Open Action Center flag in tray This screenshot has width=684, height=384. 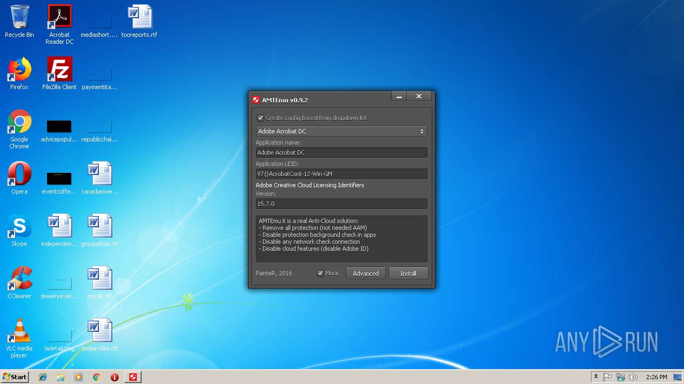608,377
